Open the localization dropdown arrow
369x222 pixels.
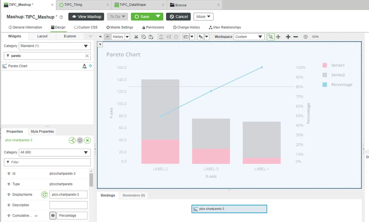pyautogui.click(x=206, y=37)
